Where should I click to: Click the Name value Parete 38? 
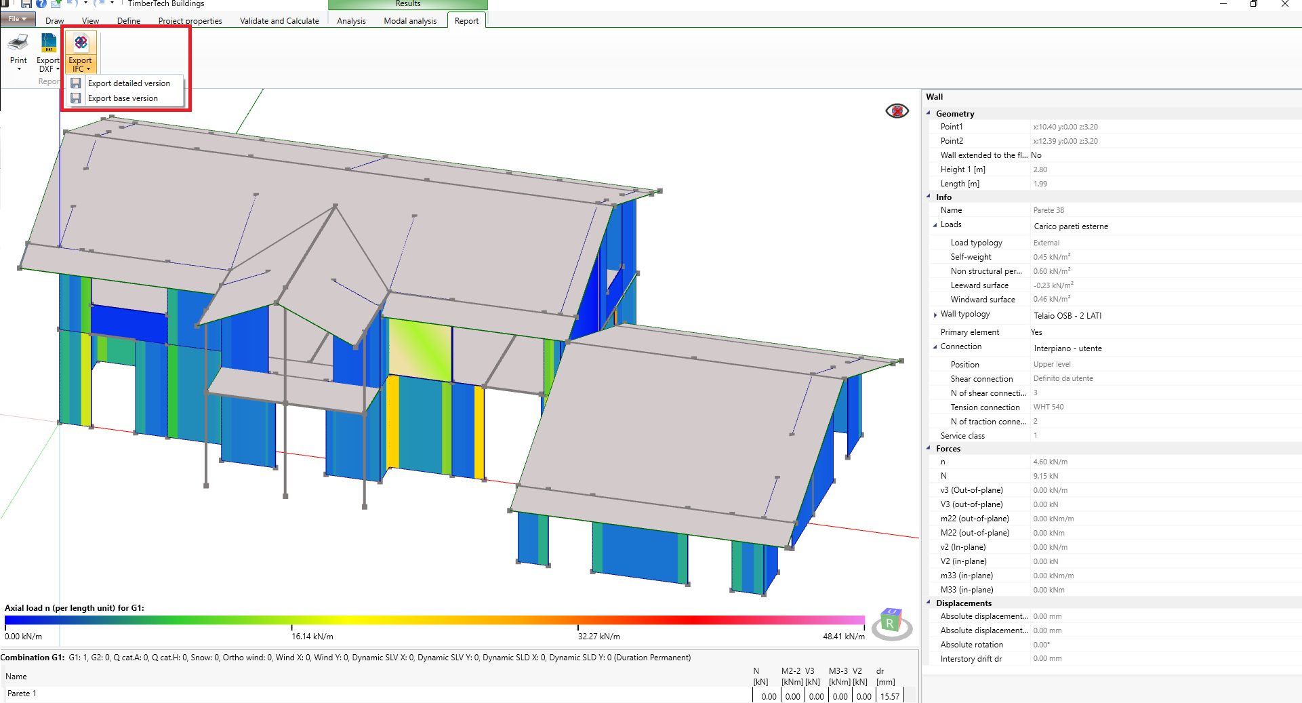click(1049, 210)
